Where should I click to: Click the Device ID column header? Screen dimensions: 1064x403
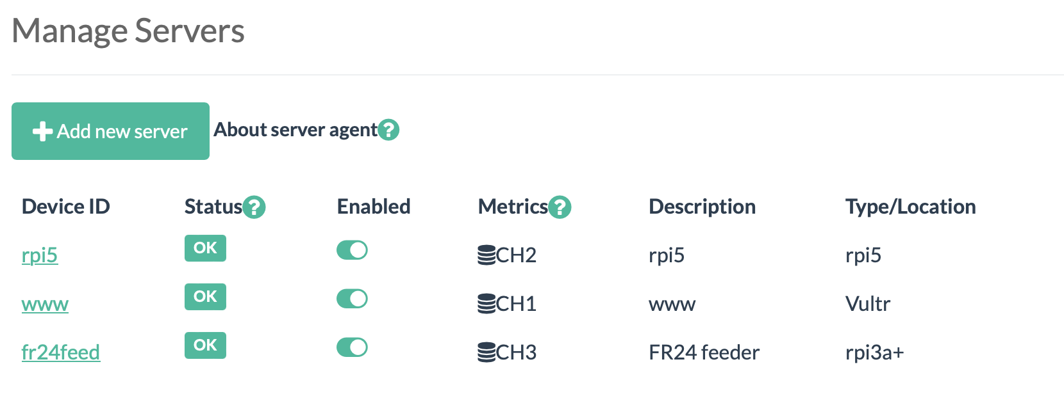point(65,206)
